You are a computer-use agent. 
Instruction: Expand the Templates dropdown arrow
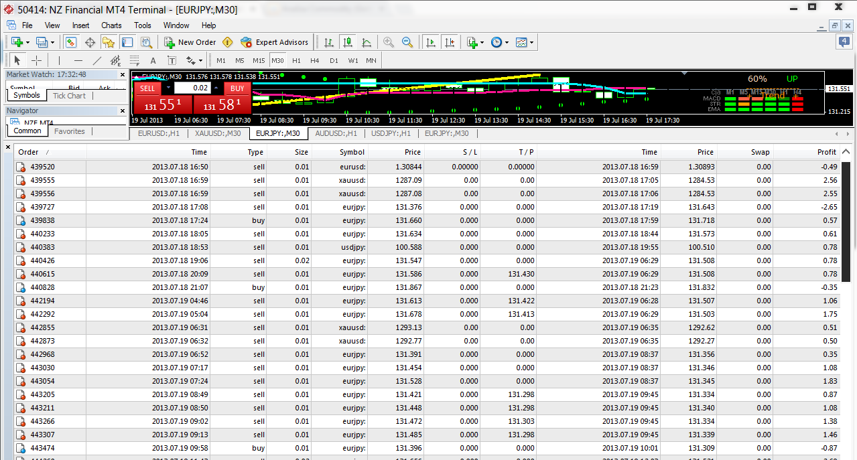pos(532,42)
